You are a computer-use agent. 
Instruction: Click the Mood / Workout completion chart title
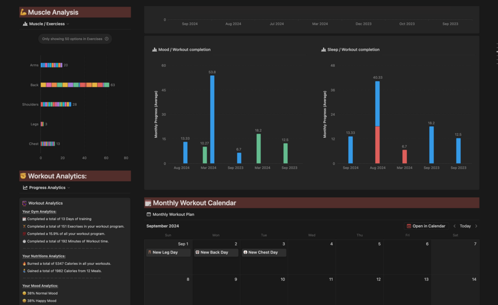coord(184,50)
